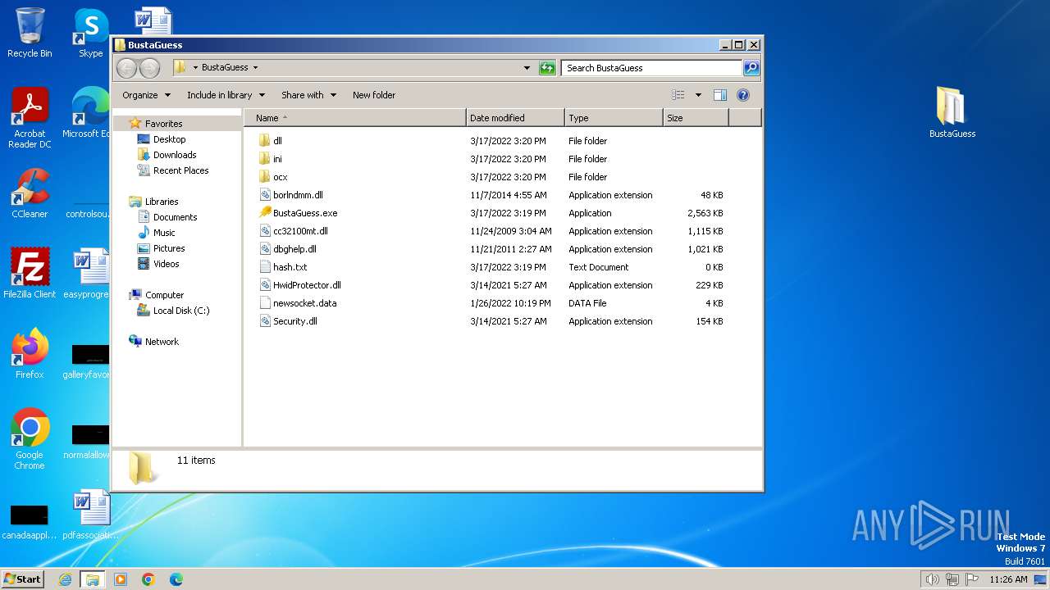Image resolution: width=1050 pixels, height=590 pixels.
Task: Click the Search BustaGuess input field
Action: pyautogui.click(x=651, y=68)
